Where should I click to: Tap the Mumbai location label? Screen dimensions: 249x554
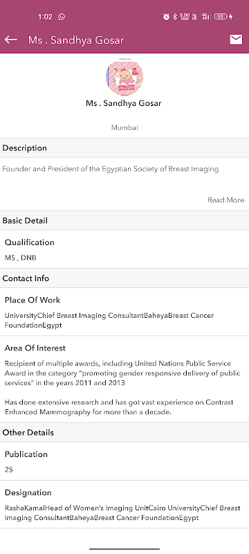pyautogui.click(x=124, y=127)
